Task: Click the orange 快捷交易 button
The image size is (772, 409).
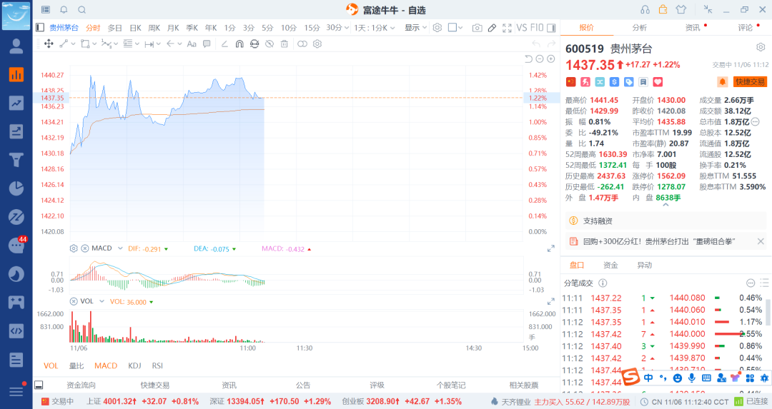Action: (x=751, y=81)
